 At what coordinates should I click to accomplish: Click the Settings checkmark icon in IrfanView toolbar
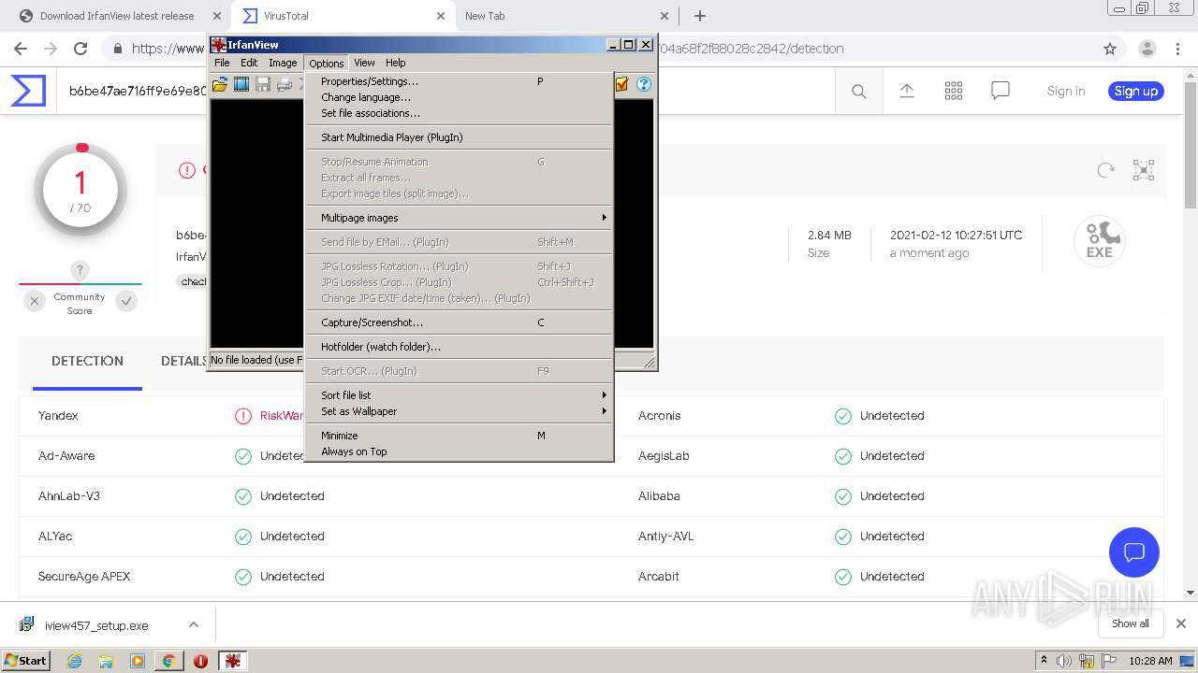[x=622, y=84]
